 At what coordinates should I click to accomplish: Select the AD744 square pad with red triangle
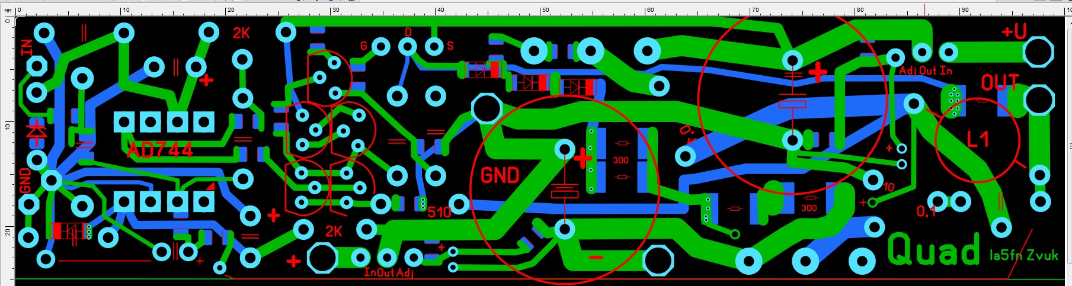coord(203,202)
